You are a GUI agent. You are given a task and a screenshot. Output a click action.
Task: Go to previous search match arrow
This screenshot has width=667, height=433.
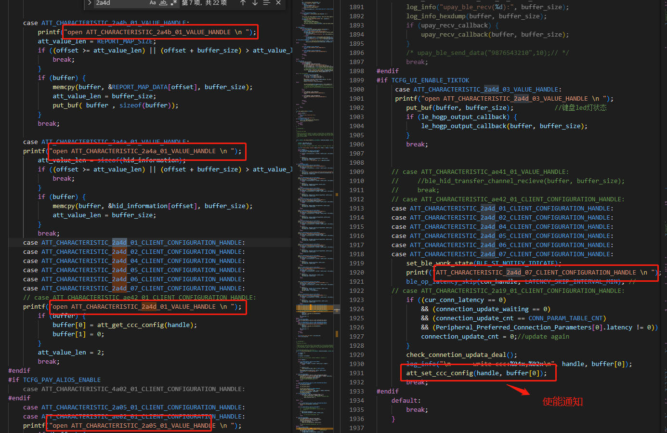[x=243, y=3]
